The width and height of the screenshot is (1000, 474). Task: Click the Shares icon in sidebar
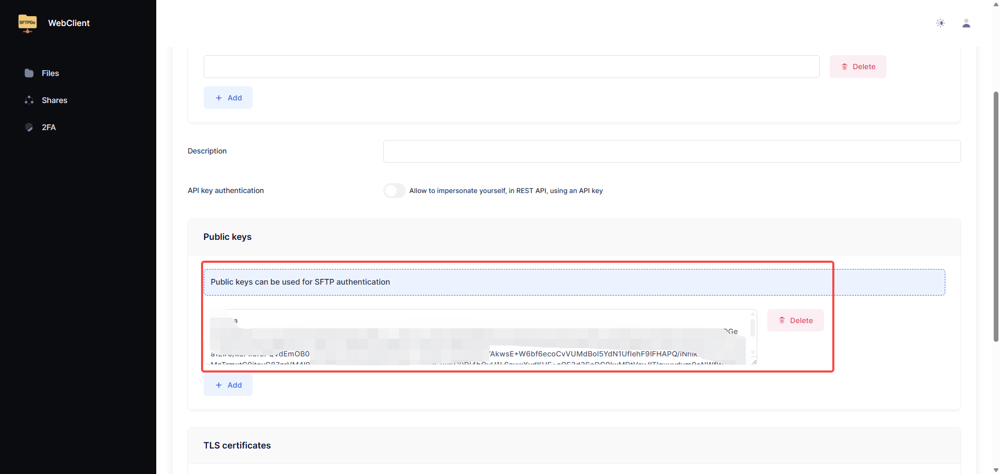tap(29, 100)
